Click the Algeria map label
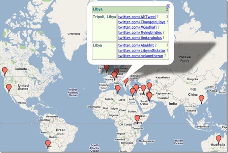Screen dimensions: 228x153 pos(109,99)
